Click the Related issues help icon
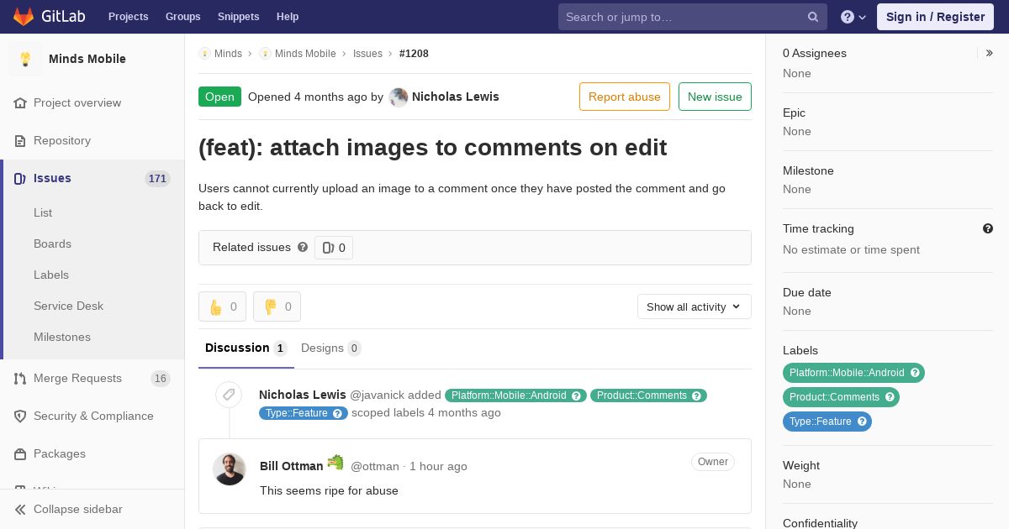This screenshot has width=1009, height=529. pyautogui.click(x=303, y=247)
